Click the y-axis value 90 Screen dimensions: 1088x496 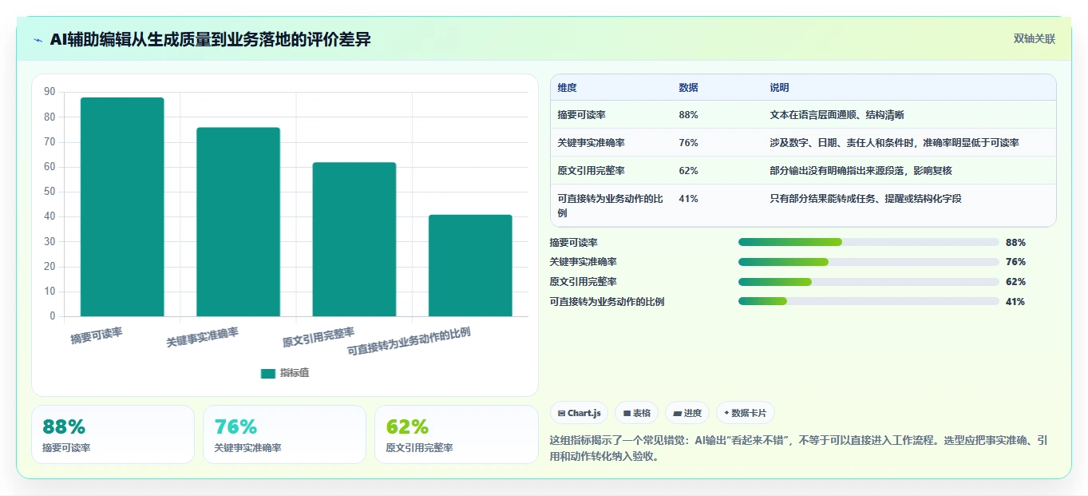click(49, 92)
